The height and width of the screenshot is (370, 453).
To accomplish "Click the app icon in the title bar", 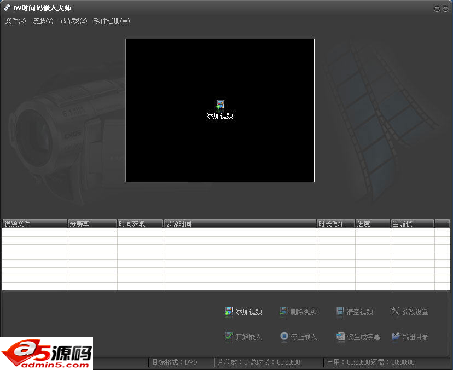I will click(7, 8).
